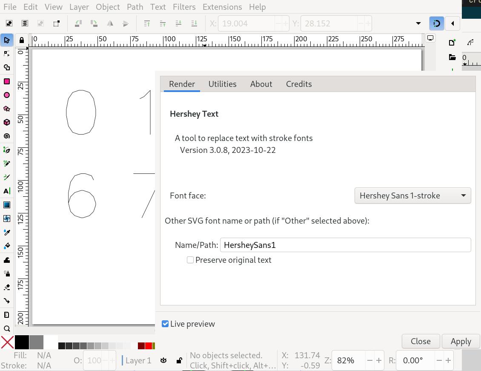
Task: Open the File menu
Action: pos(10,7)
